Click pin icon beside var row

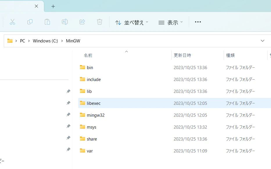(x=69, y=150)
